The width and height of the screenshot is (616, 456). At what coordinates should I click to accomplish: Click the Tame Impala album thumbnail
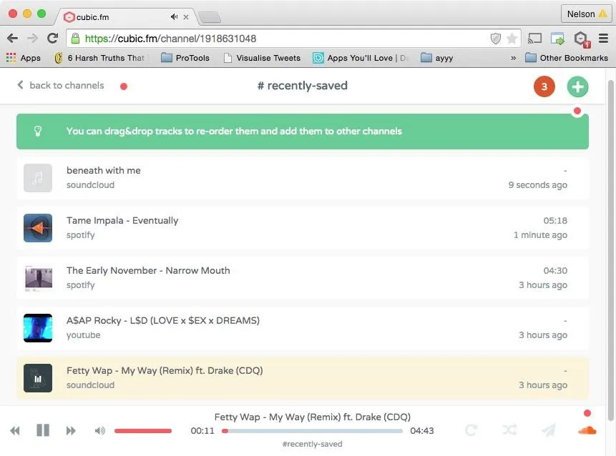[38, 227]
